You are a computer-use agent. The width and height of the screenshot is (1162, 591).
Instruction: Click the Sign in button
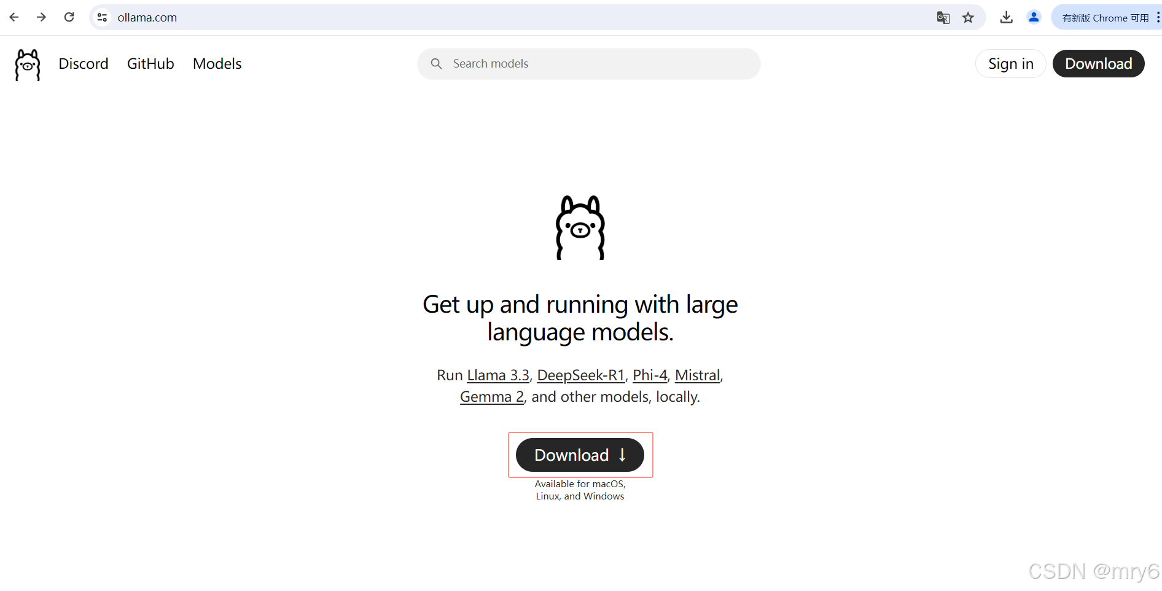[1010, 64]
